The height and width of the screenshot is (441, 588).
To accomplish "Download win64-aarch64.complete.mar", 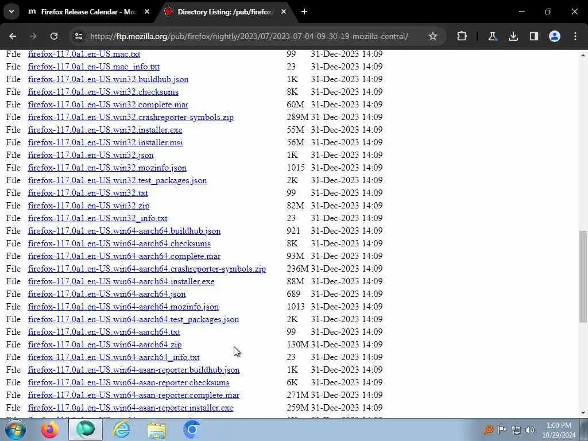I will pos(124,257).
